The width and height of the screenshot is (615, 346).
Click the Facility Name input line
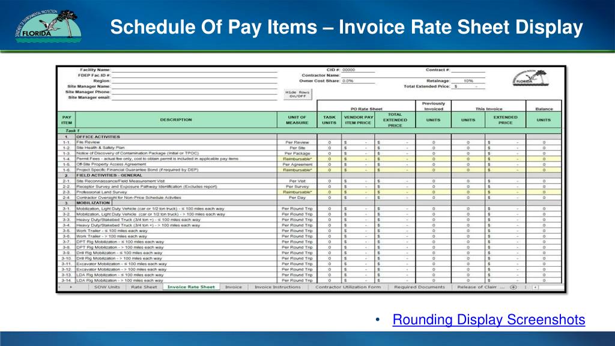194,70
